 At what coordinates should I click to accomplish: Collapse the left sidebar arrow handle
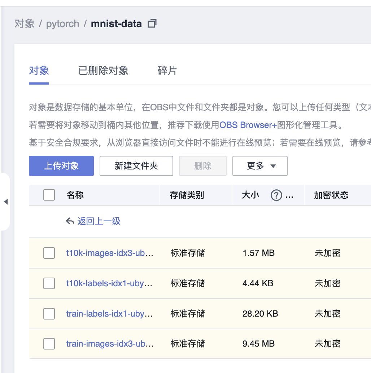[6, 202]
